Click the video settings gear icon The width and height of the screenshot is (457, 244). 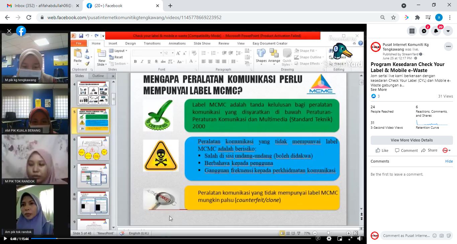tap(329, 239)
